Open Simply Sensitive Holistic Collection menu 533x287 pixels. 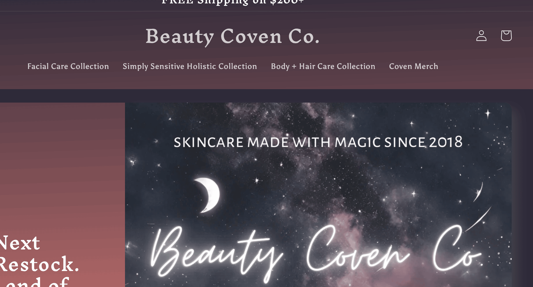click(190, 66)
